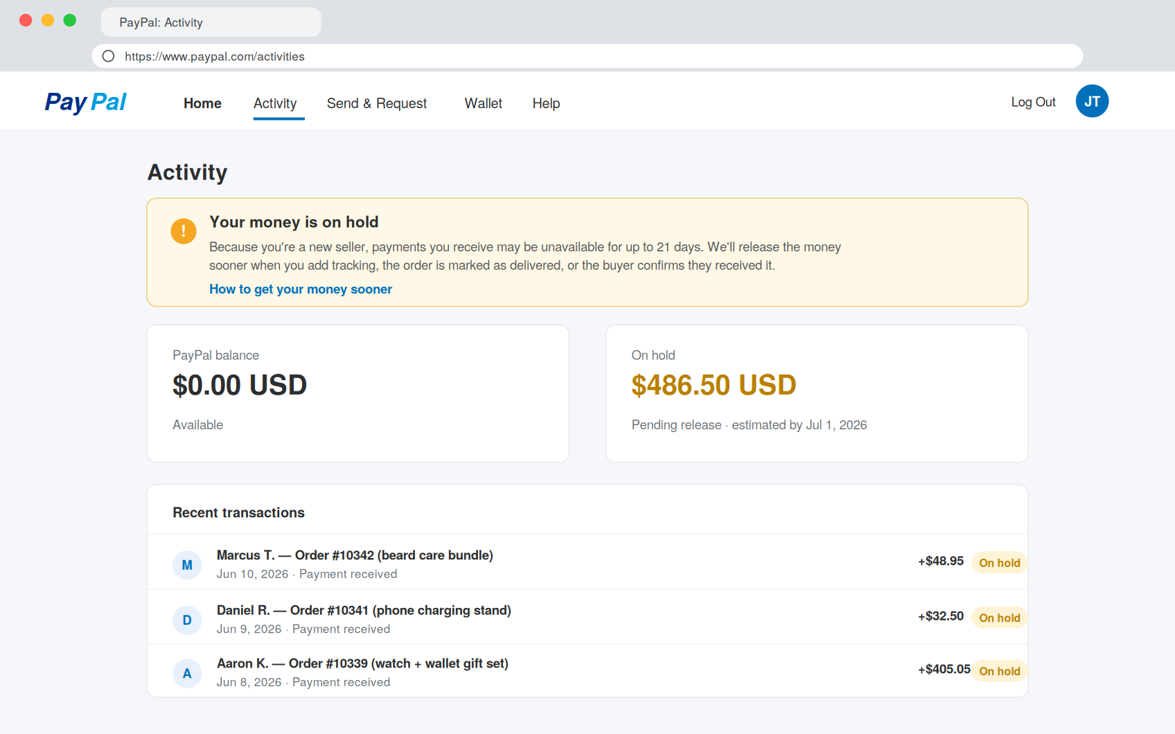Click Jun 10, 2026 Payment received text
This screenshot has height=734, width=1175.
[307, 574]
